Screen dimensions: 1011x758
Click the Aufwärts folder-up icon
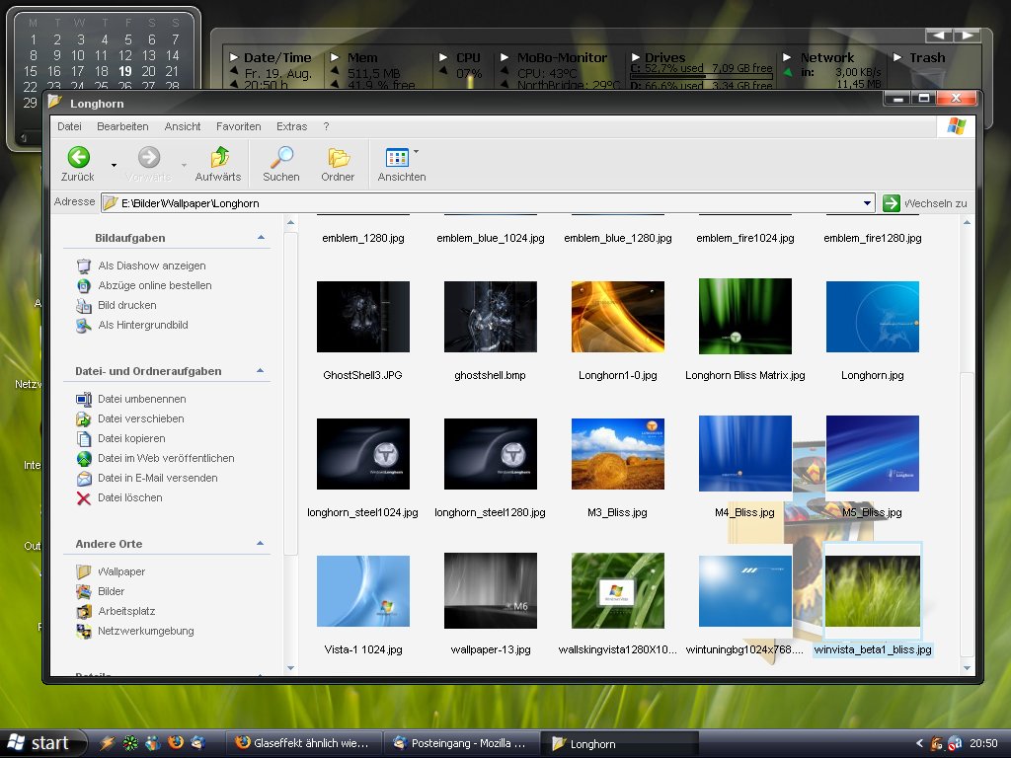click(x=219, y=157)
